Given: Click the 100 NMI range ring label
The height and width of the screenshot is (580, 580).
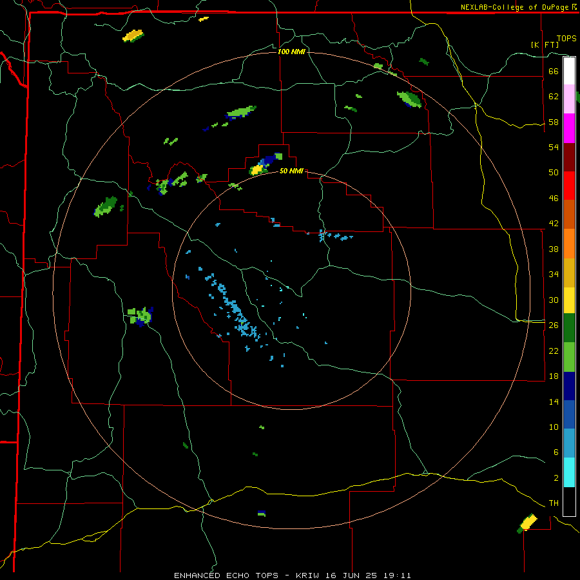Looking at the screenshot, I should tap(291, 52).
